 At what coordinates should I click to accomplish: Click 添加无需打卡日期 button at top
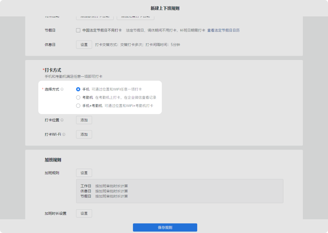(x=135, y=17)
